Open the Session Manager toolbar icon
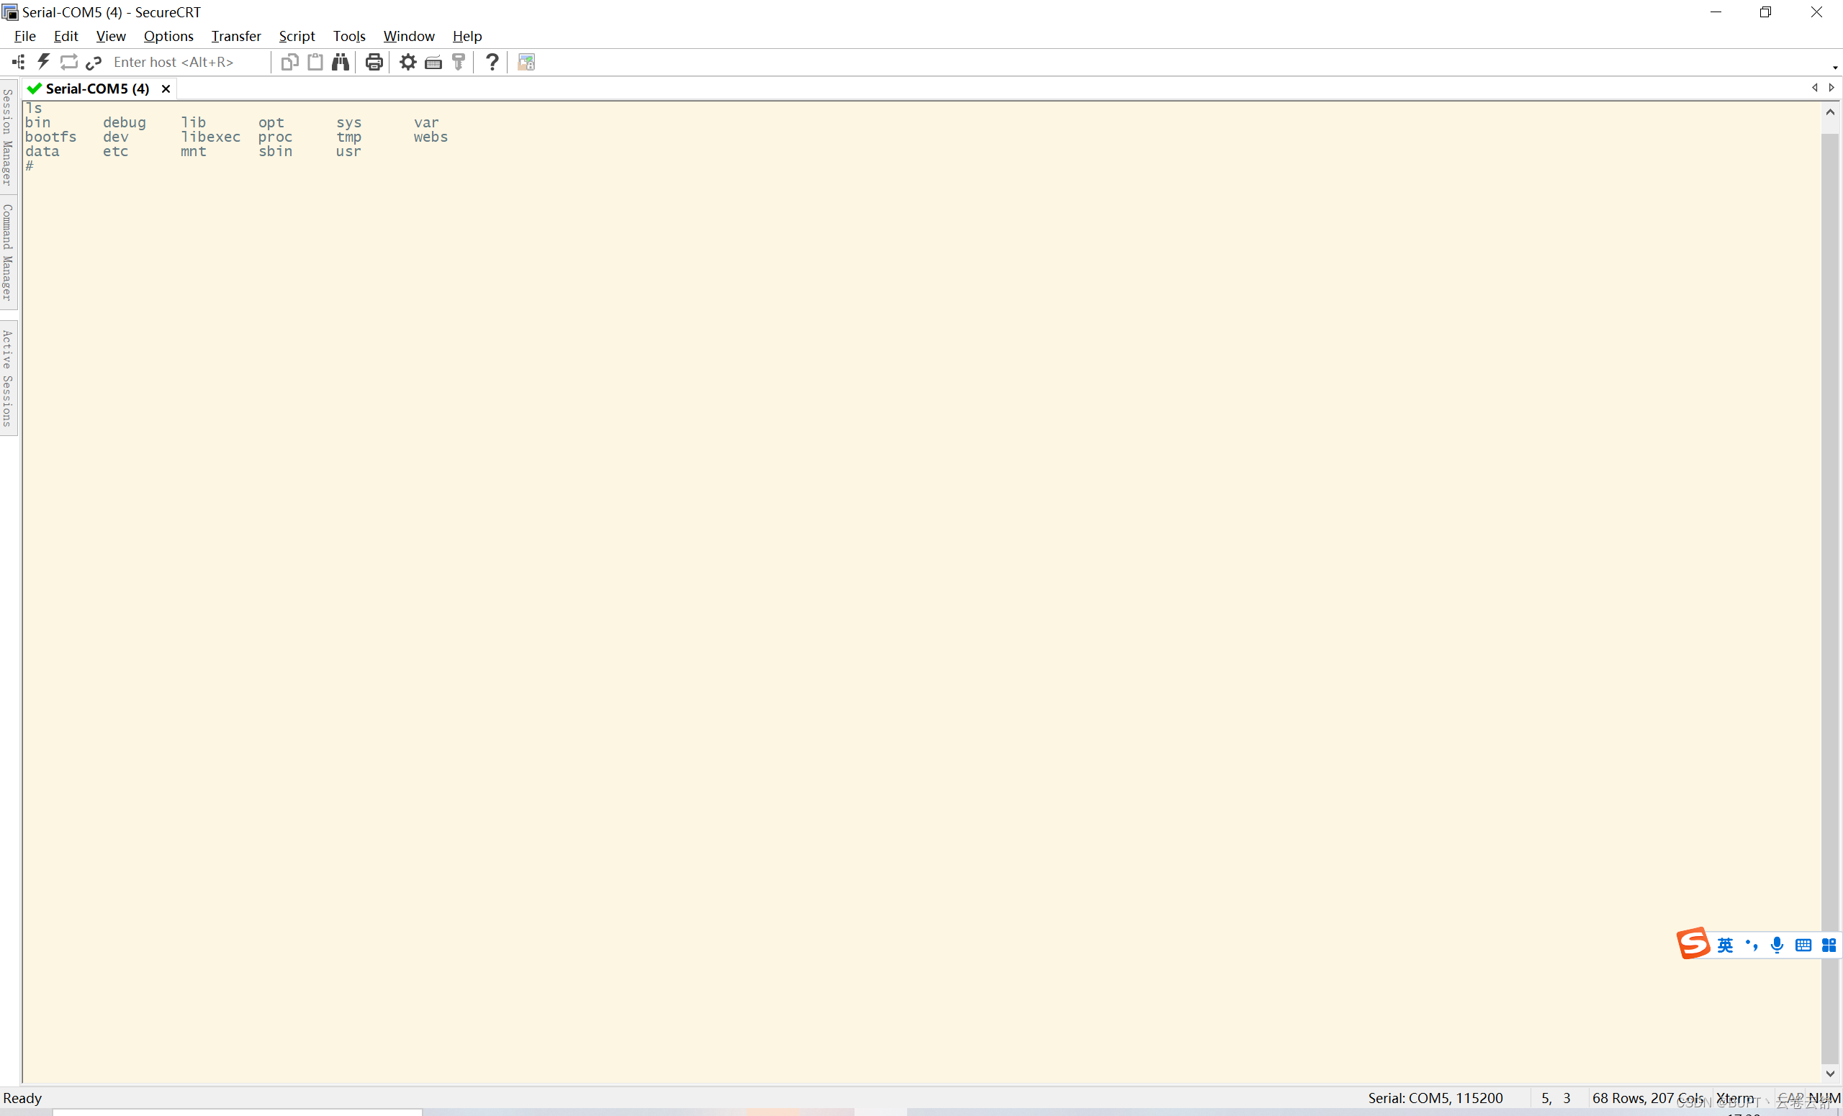 coord(19,62)
